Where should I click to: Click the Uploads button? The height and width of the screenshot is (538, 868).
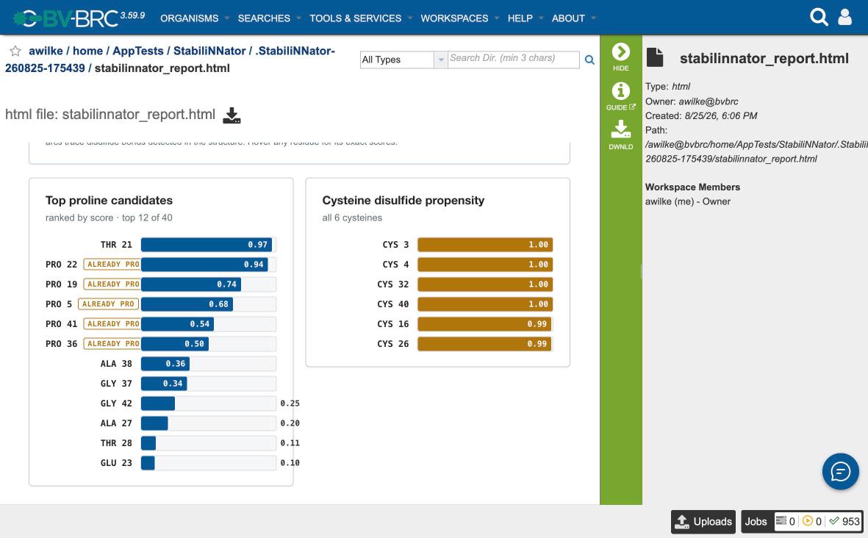[x=703, y=521]
